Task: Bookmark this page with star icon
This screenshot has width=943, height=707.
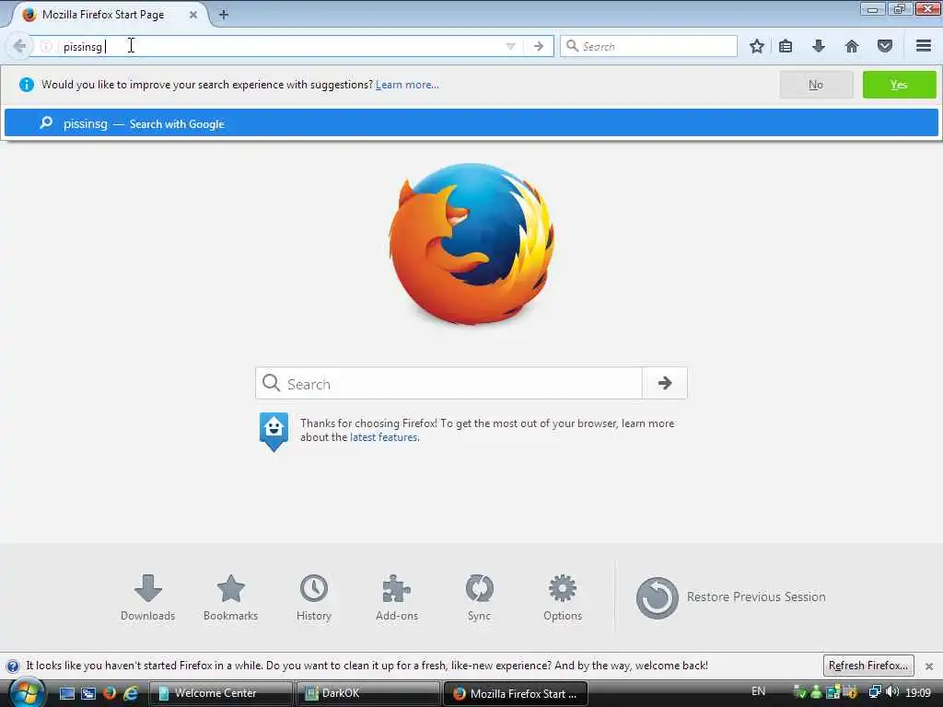Action: pos(757,46)
